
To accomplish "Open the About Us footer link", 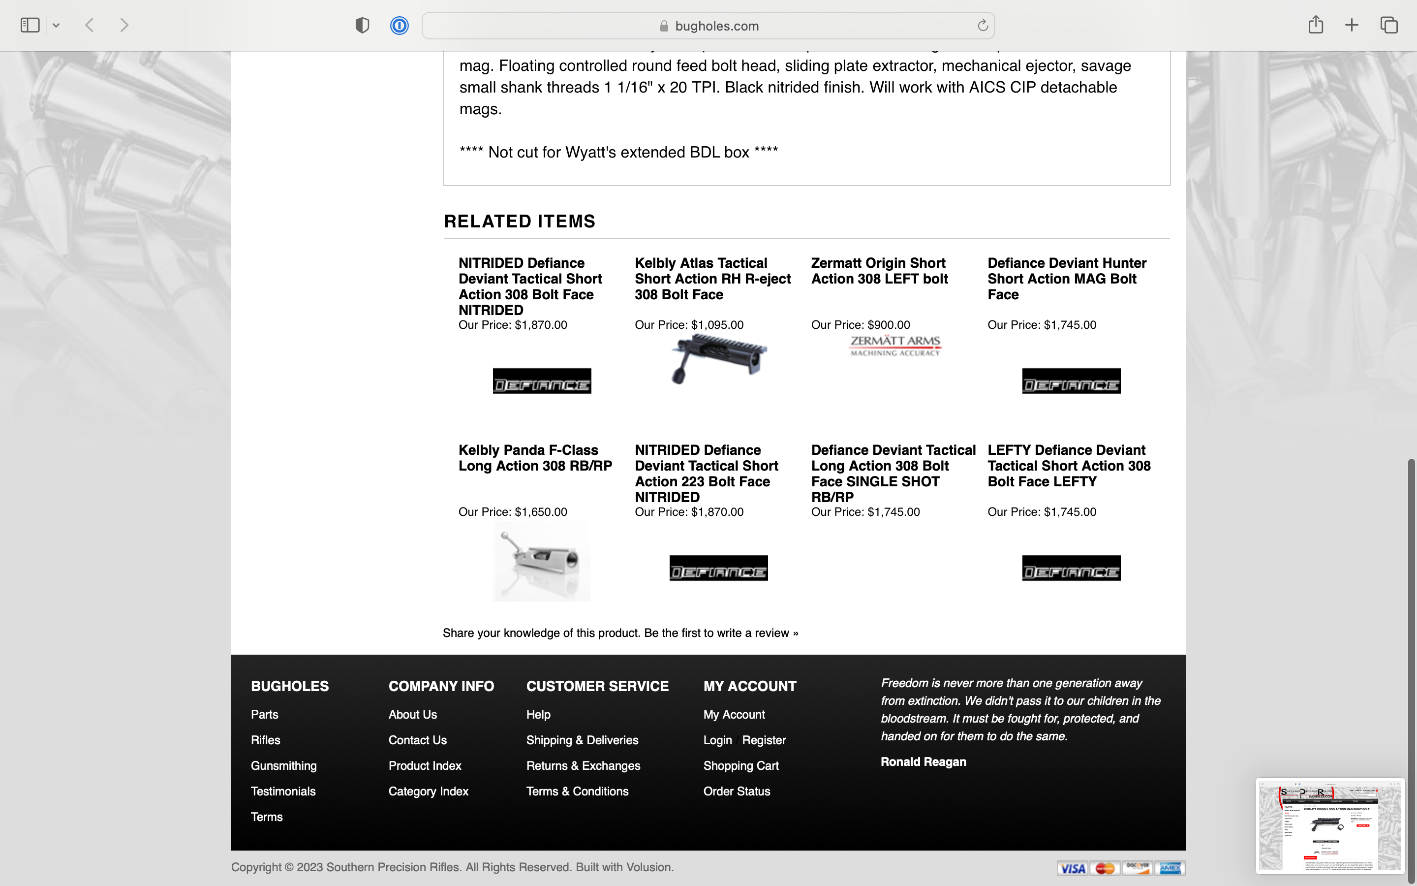I will (x=412, y=714).
